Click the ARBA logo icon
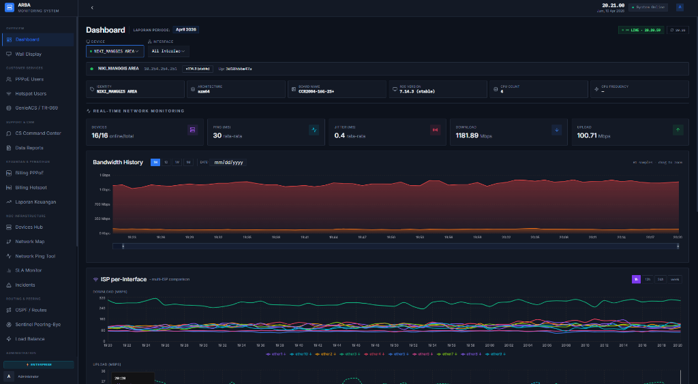This screenshot has height=384, width=698. tap(10, 7)
